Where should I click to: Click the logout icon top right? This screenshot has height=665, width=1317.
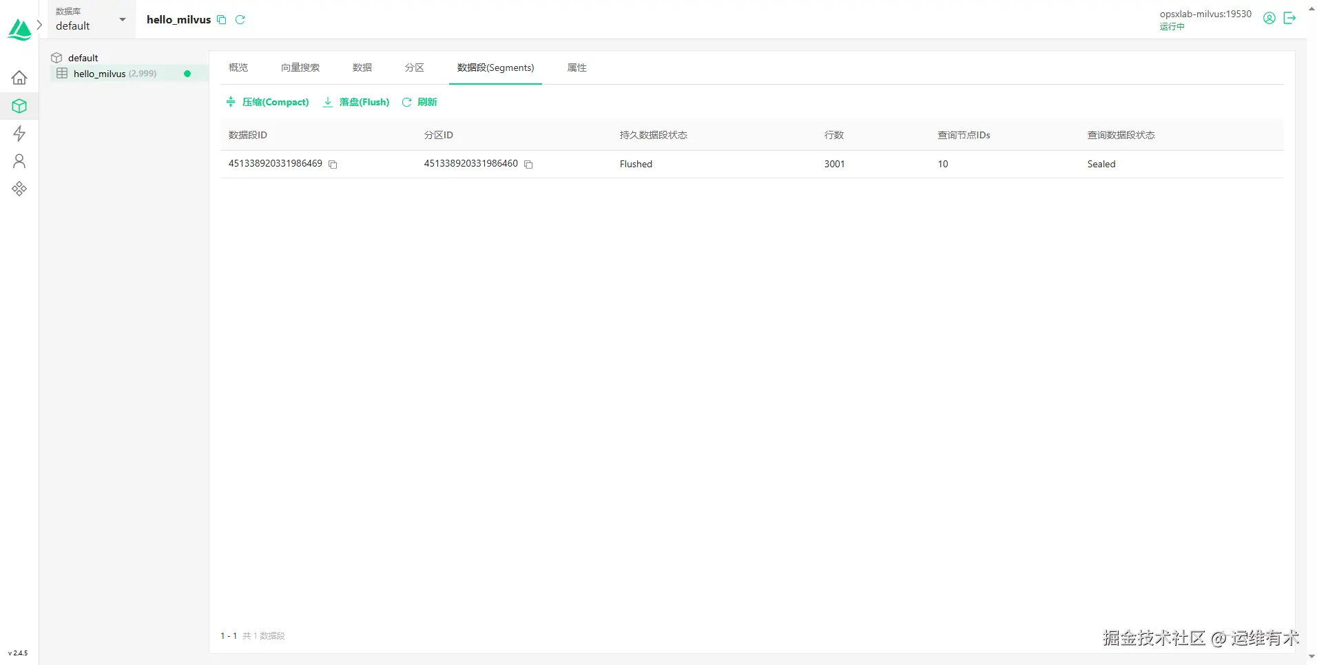pyautogui.click(x=1290, y=18)
